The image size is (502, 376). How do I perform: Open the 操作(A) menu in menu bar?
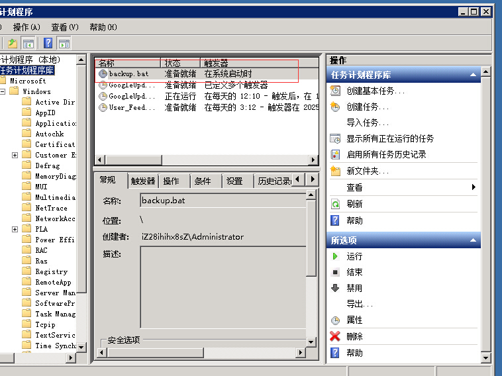tap(26, 27)
